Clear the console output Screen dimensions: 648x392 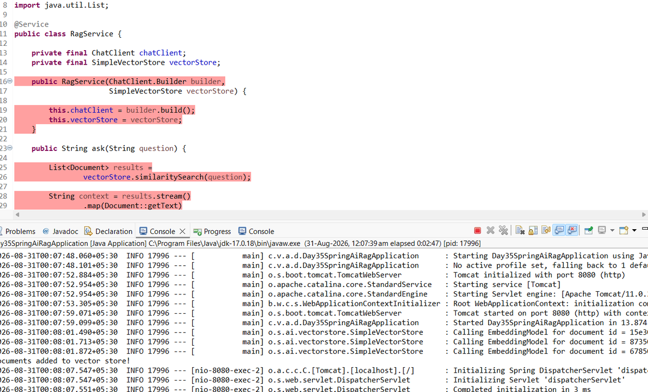click(520, 231)
